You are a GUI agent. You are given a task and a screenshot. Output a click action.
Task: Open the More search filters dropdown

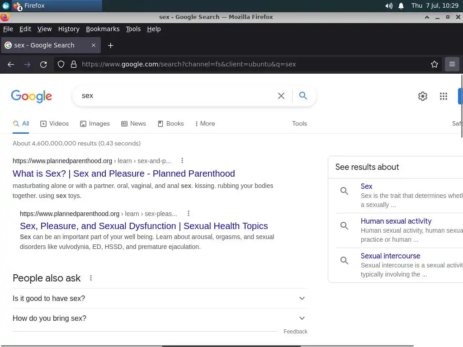pyautogui.click(x=205, y=124)
